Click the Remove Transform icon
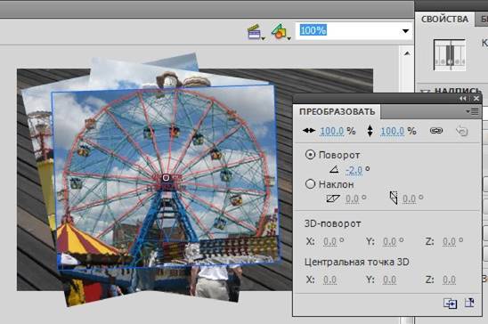 [x=469, y=303]
